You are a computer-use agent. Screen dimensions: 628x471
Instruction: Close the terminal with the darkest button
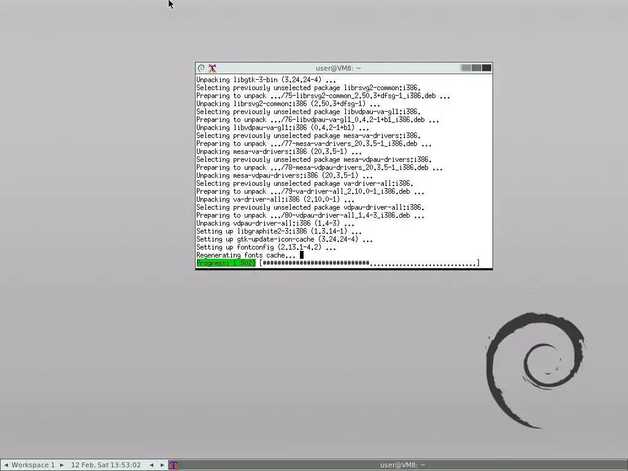[x=486, y=68]
